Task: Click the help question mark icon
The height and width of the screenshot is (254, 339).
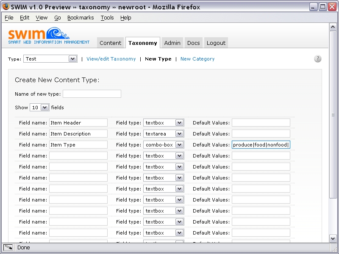Action: pos(317,58)
